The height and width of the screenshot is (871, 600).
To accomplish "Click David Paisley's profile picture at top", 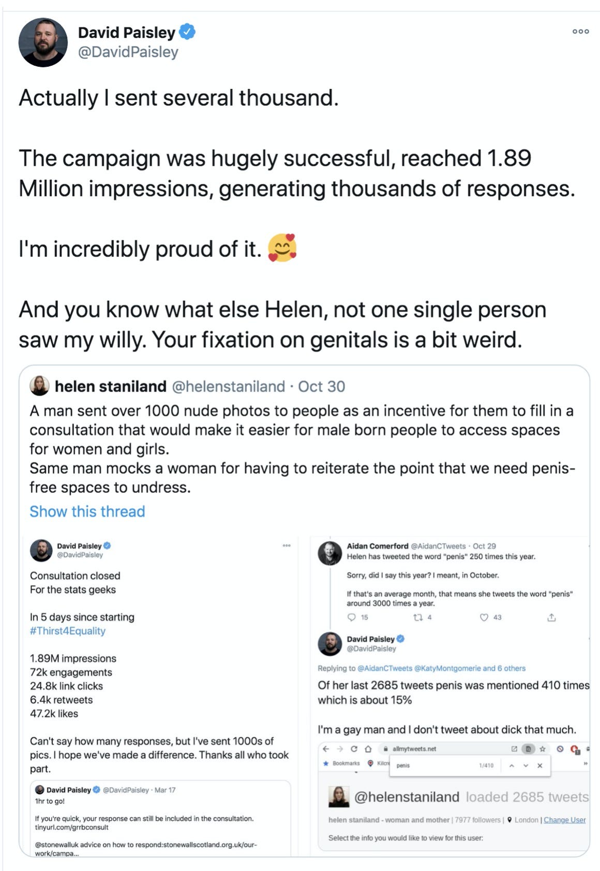I will [43, 42].
